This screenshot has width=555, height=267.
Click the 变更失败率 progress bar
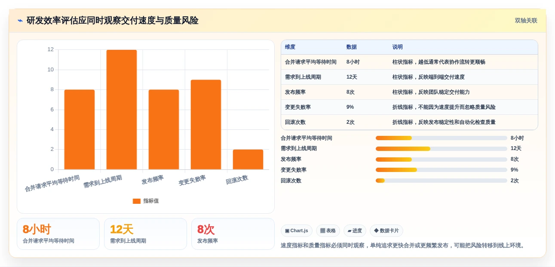point(442,170)
